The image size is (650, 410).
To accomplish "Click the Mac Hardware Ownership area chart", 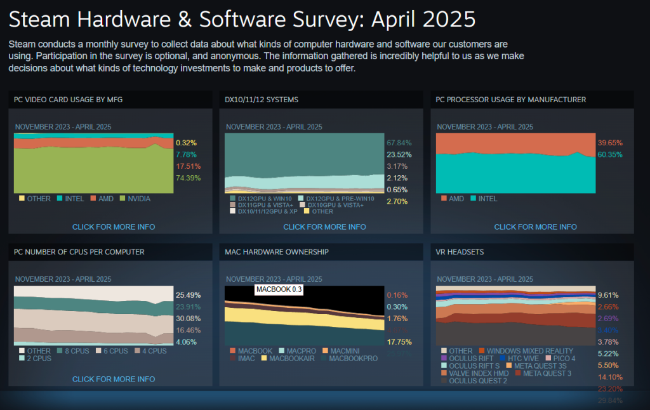I will [x=304, y=315].
